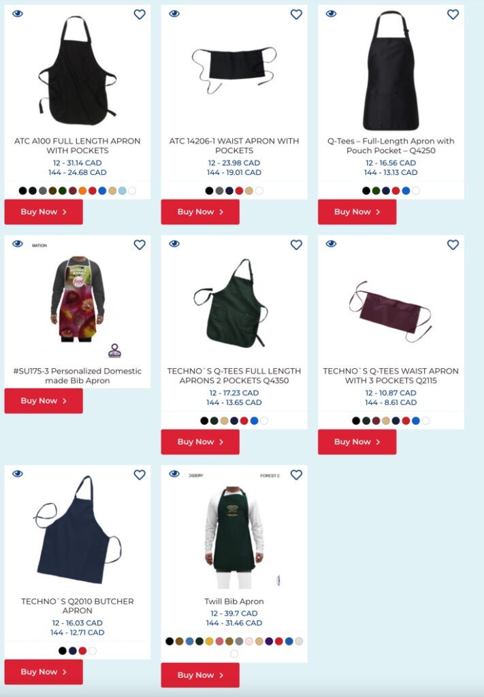
Task: Click heart icon on Q-Tees Q4250 apron
Action: pos(453,14)
